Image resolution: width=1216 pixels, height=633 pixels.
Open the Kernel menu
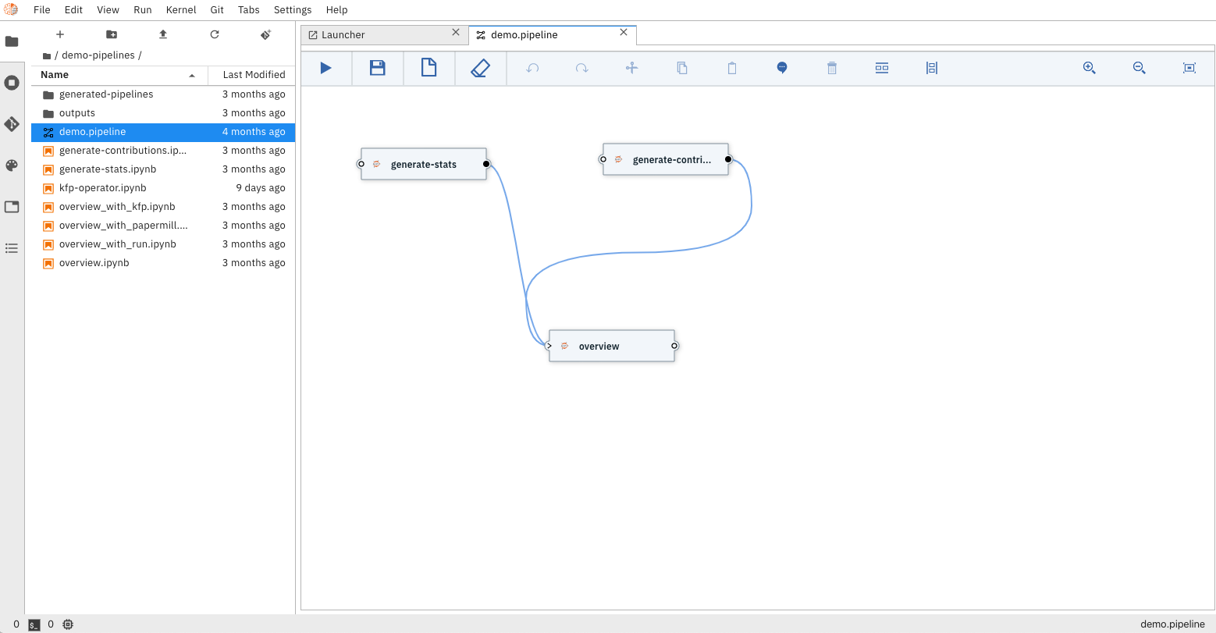click(181, 10)
